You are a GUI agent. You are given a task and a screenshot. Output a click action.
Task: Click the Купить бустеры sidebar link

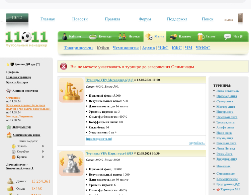click(17, 82)
